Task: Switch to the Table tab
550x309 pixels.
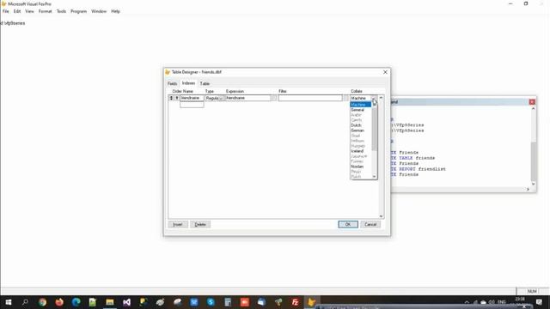Action: tap(205, 84)
